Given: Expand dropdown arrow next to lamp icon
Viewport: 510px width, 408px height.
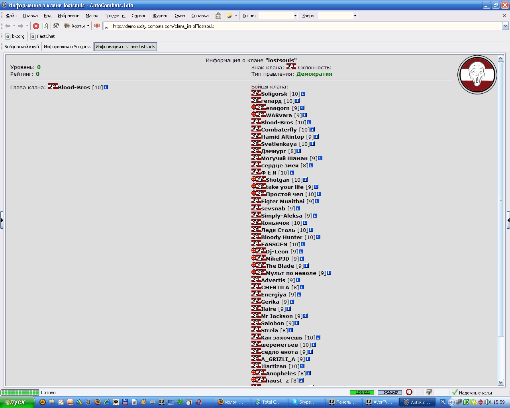Looking at the screenshot, I should [236, 16].
